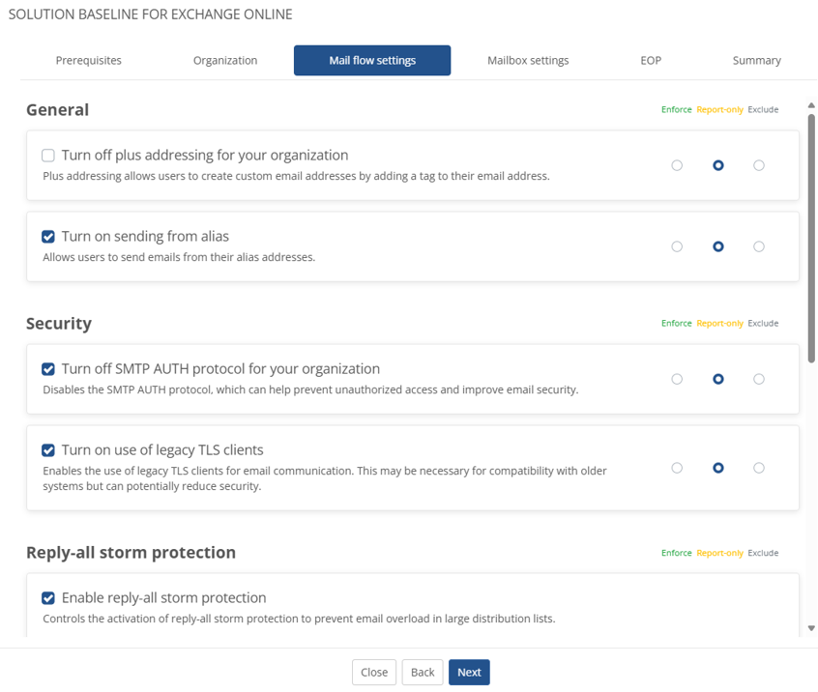The height and width of the screenshot is (692, 818).
Task: Select Report-only radio for legacy TLS clients
Action: pos(717,468)
